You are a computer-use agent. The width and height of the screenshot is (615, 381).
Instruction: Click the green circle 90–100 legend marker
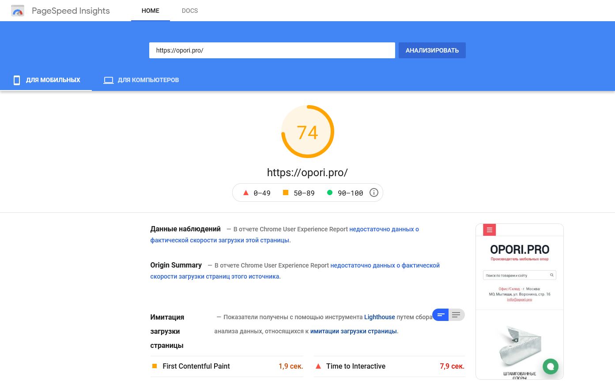(x=329, y=192)
